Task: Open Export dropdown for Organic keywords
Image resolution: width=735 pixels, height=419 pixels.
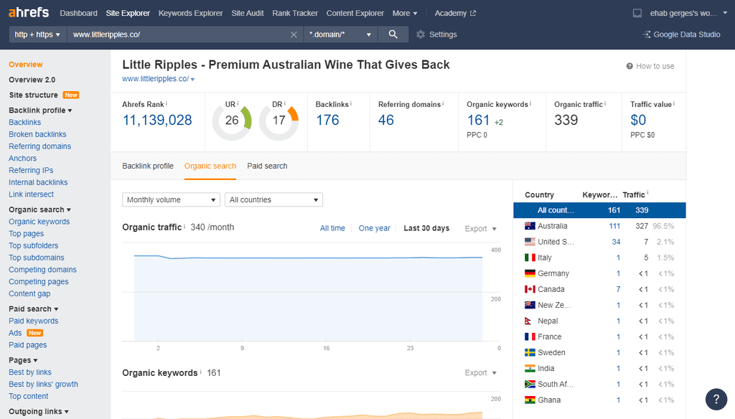Action: click(x=480, y=372)
